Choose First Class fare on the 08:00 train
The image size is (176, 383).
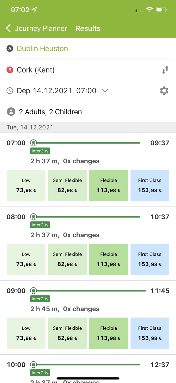click(x=150, y=259)
